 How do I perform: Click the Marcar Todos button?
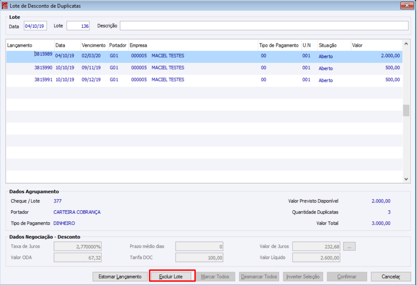(215, 277)
